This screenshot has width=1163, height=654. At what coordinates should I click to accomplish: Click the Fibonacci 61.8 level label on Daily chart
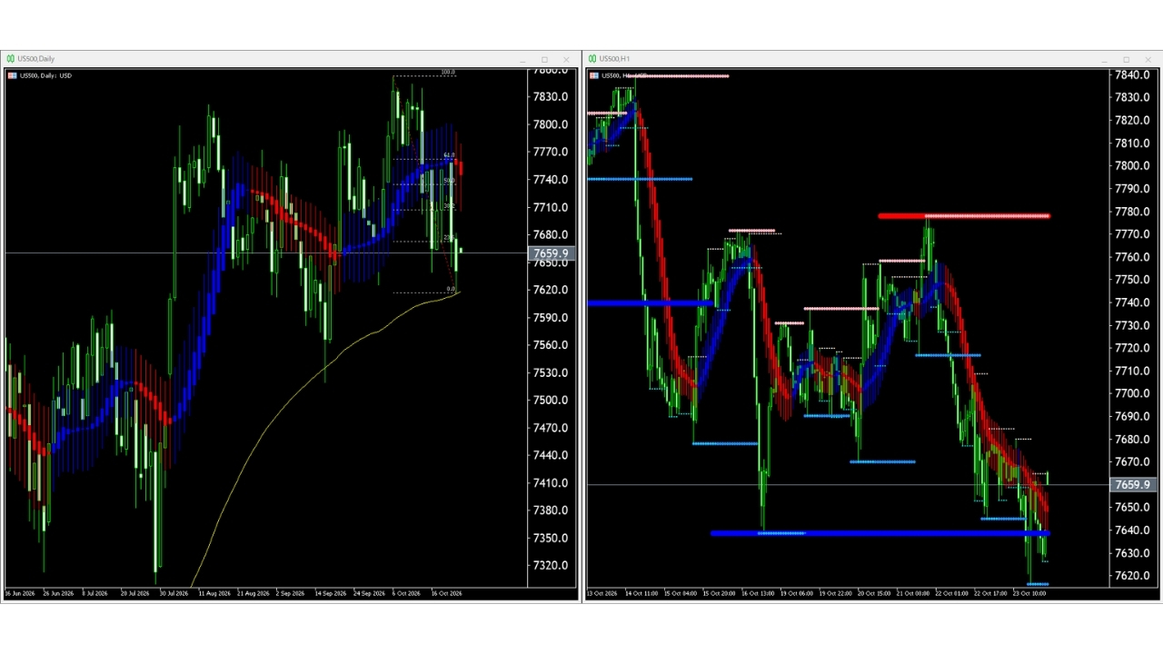tap(449, 155)
